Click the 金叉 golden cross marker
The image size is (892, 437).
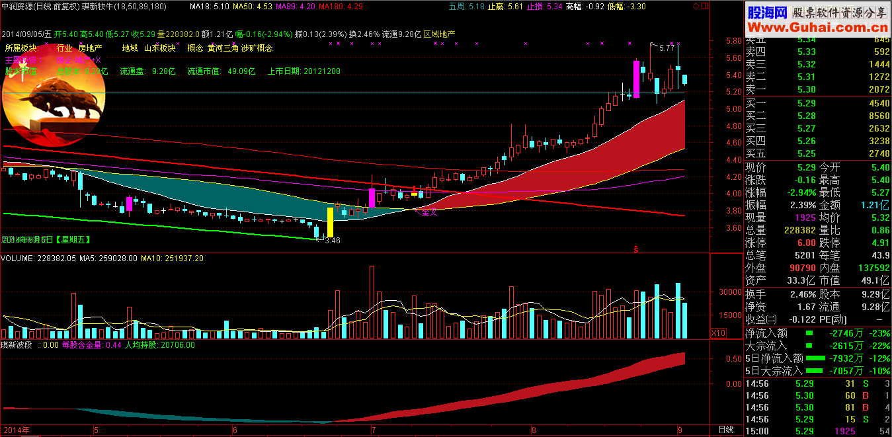click(x=429, y=212)
